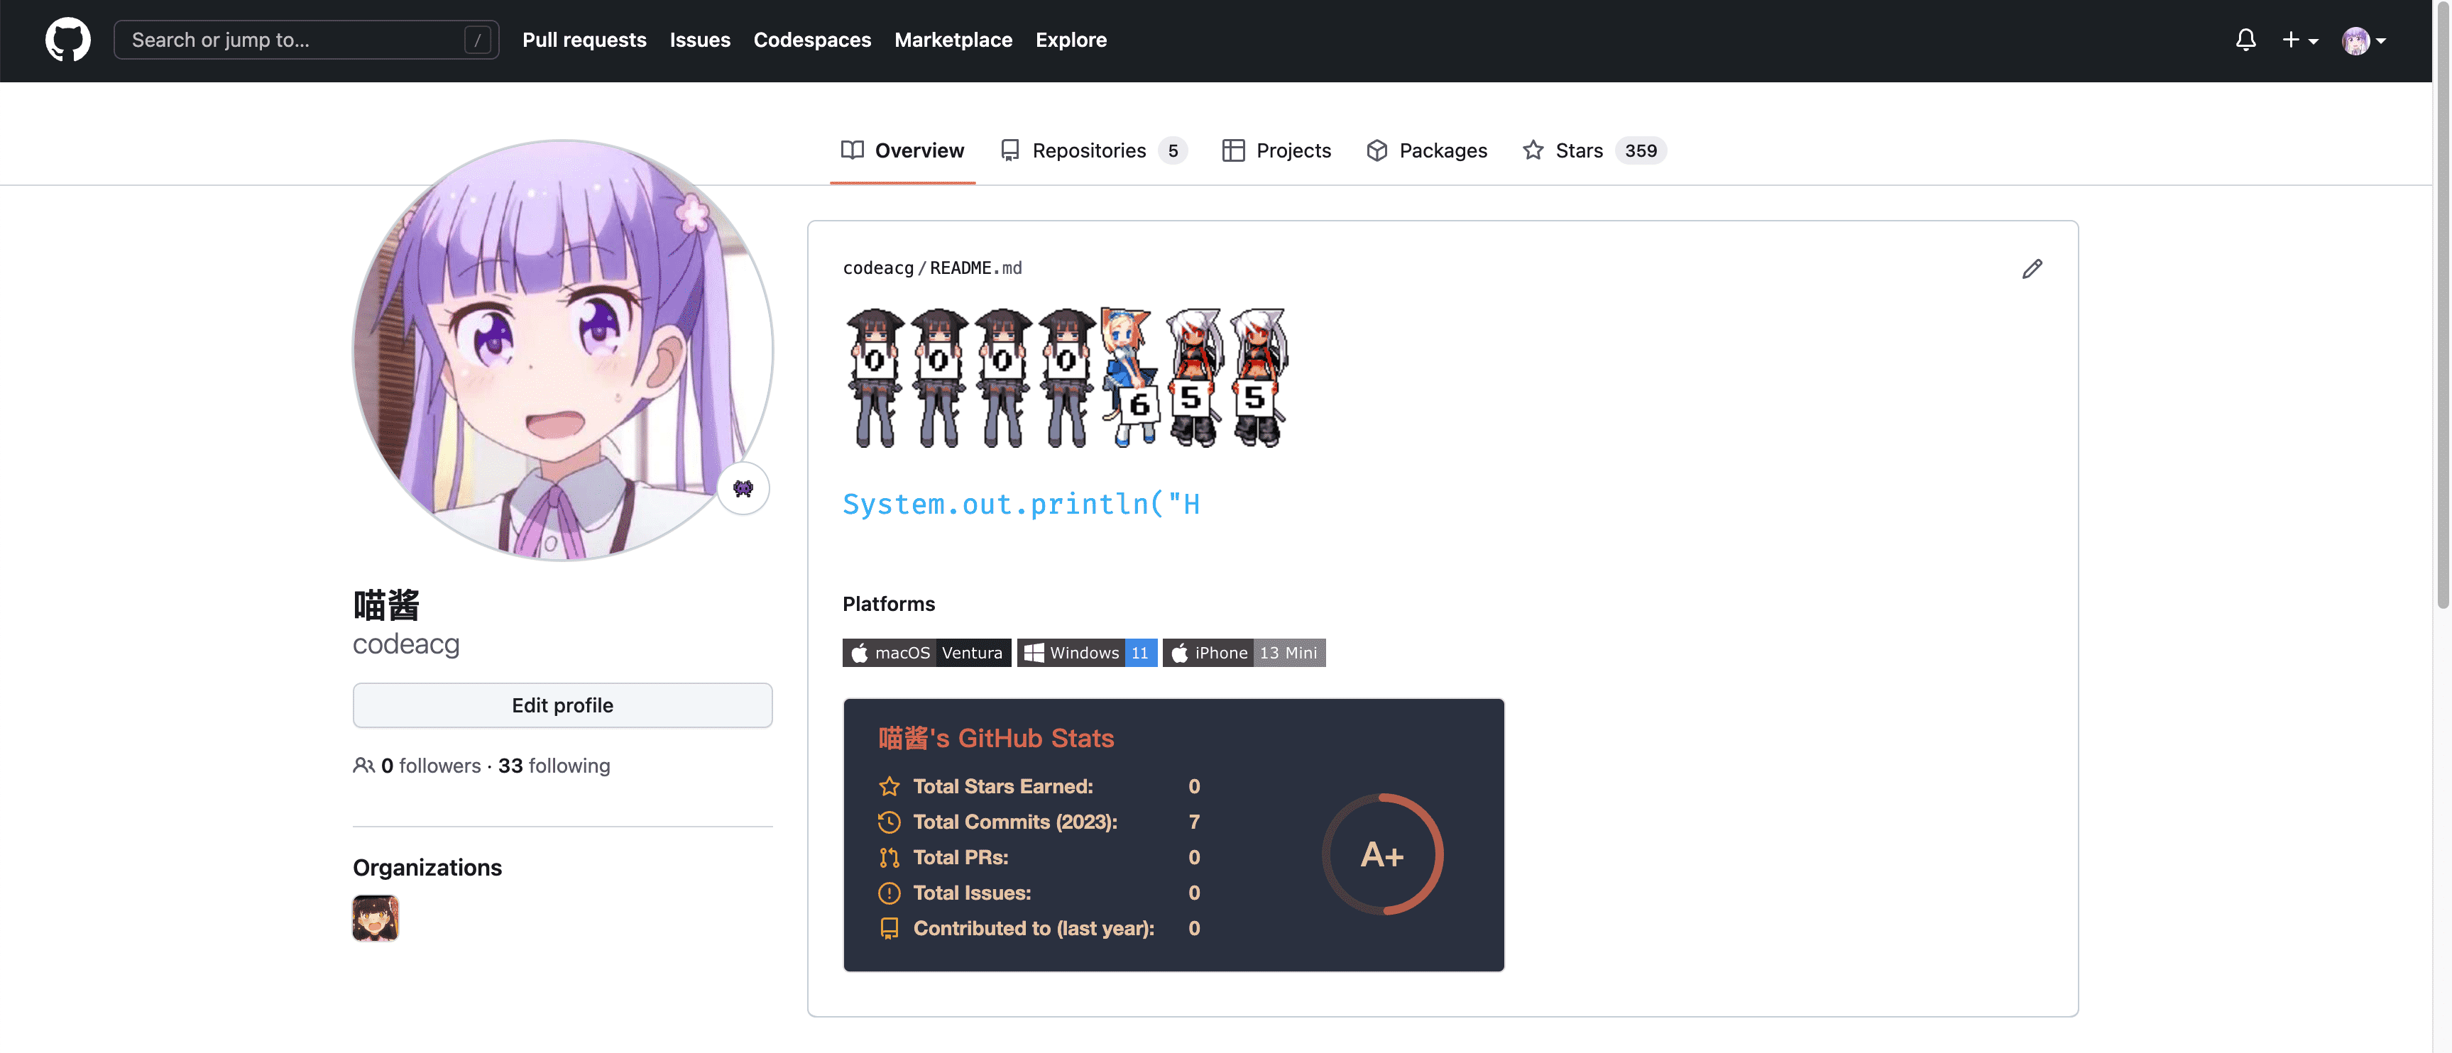This screenshot has height=1053, width=2452.
Task: Click the macOS Ventura badge
Action: 926,653
